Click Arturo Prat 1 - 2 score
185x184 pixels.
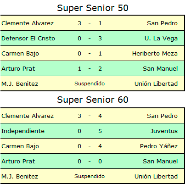coord(90,69)
